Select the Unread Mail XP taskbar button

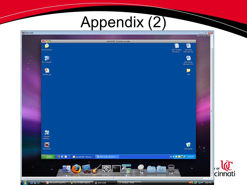pos(83,157)
